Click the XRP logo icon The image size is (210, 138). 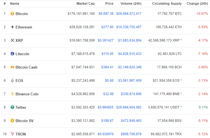(x=12, y=40)
